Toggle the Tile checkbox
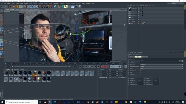The image size is (186, 104). pyautogui.click(x=141, y=73)
